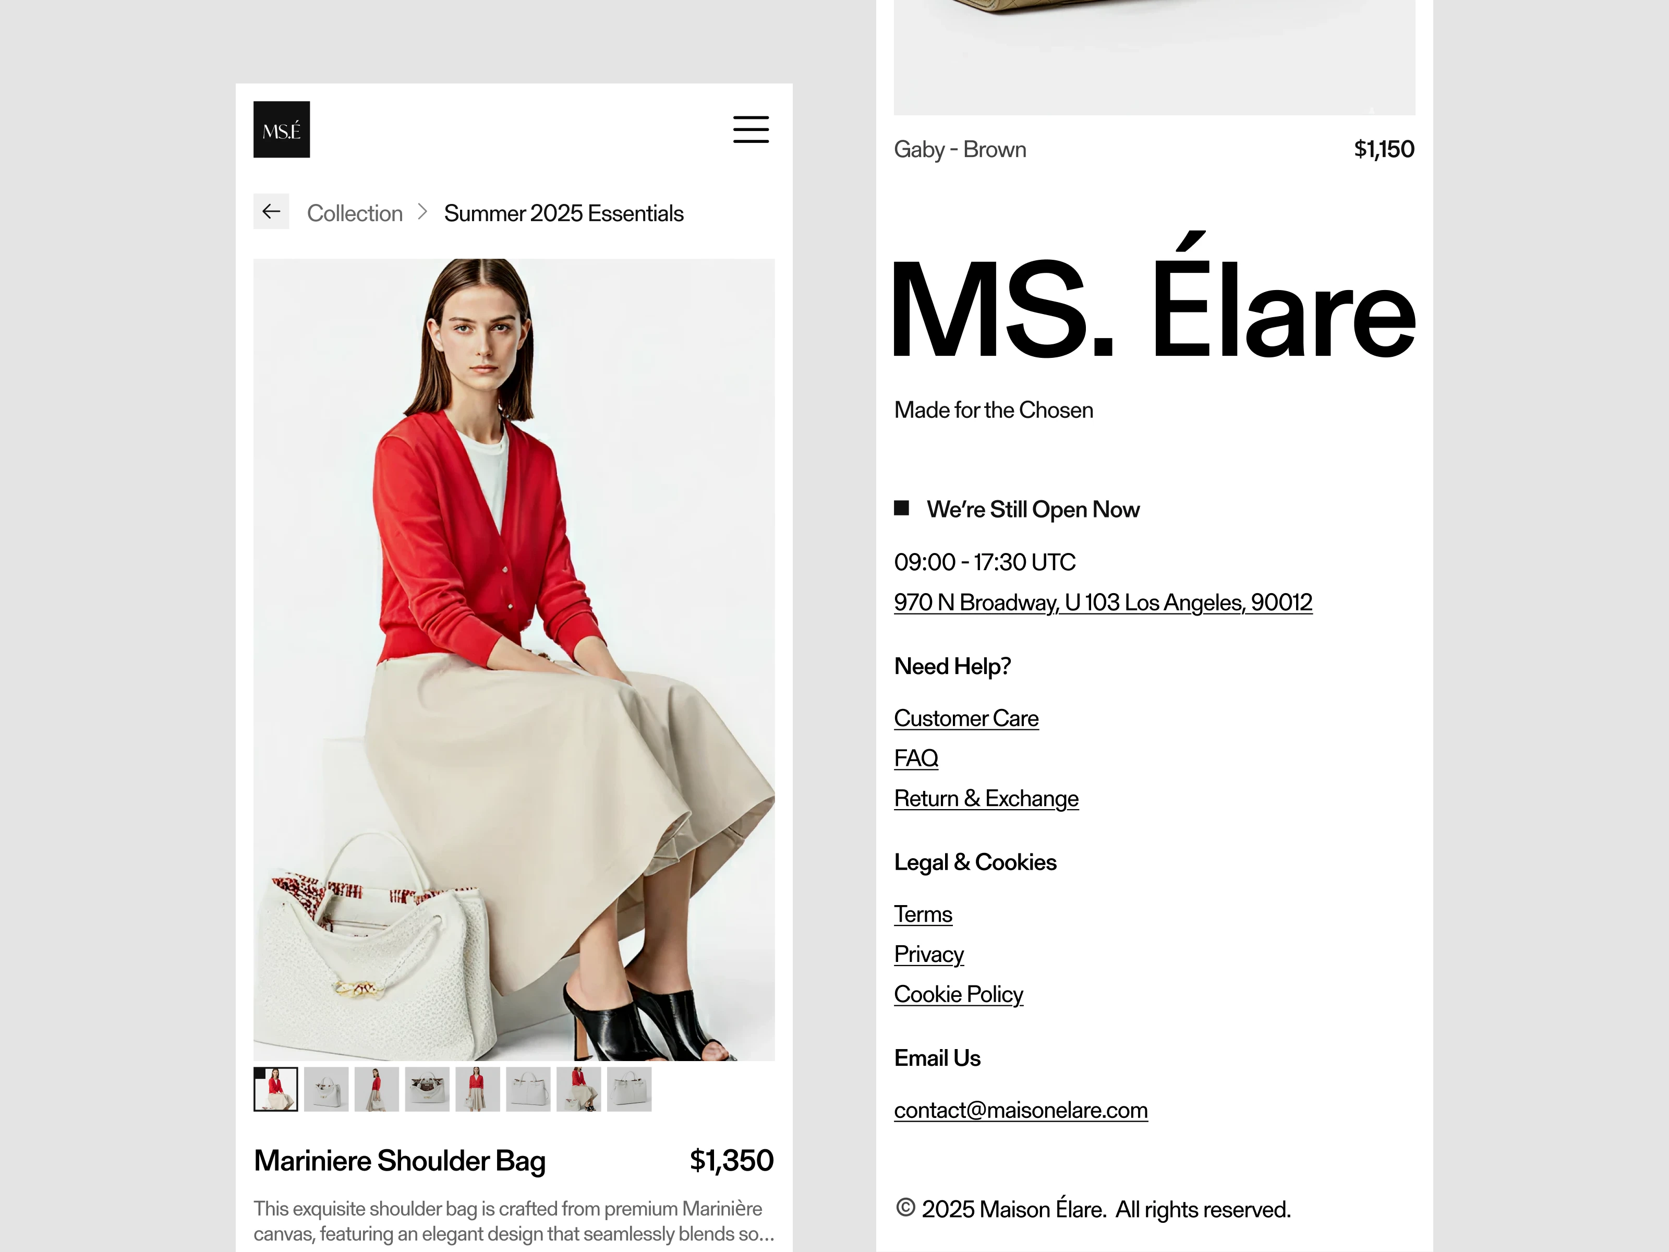Screen dimensions: 1669x1252
Task: Show the open bag with brown interior thumbnail
Action: 427,1089
